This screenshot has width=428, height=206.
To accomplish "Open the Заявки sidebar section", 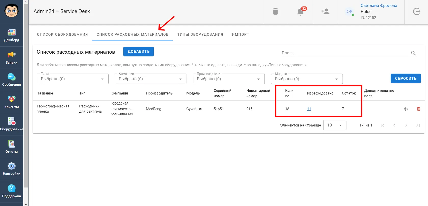I will coord(11,58).
